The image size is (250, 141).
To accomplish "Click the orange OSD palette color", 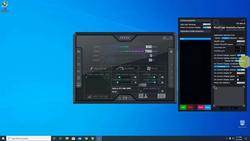I will pyautogui.click(x=238, y=76).
